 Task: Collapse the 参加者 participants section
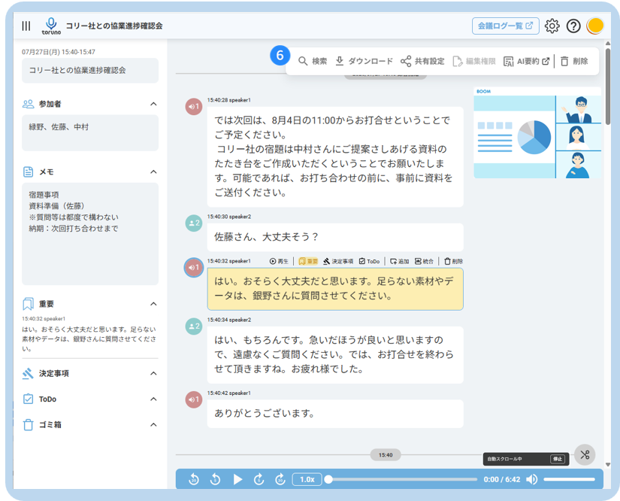(x=153, y=104)
